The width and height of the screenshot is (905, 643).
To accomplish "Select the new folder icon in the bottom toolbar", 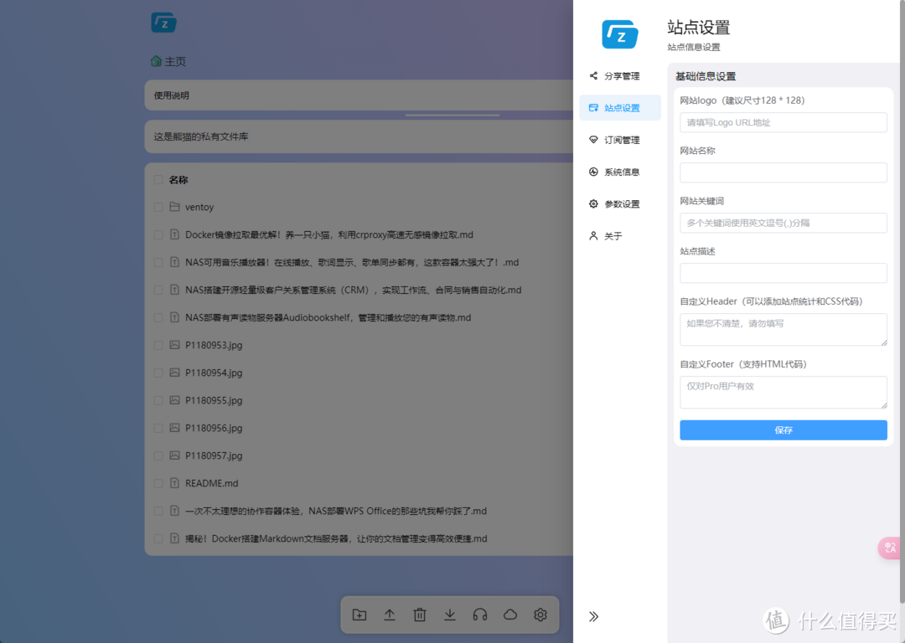I will coord(359,615).
